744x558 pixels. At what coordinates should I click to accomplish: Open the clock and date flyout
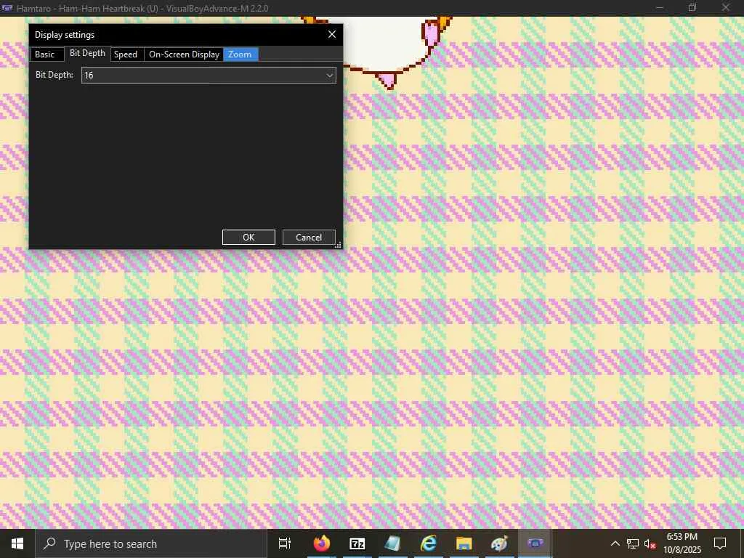682,543
